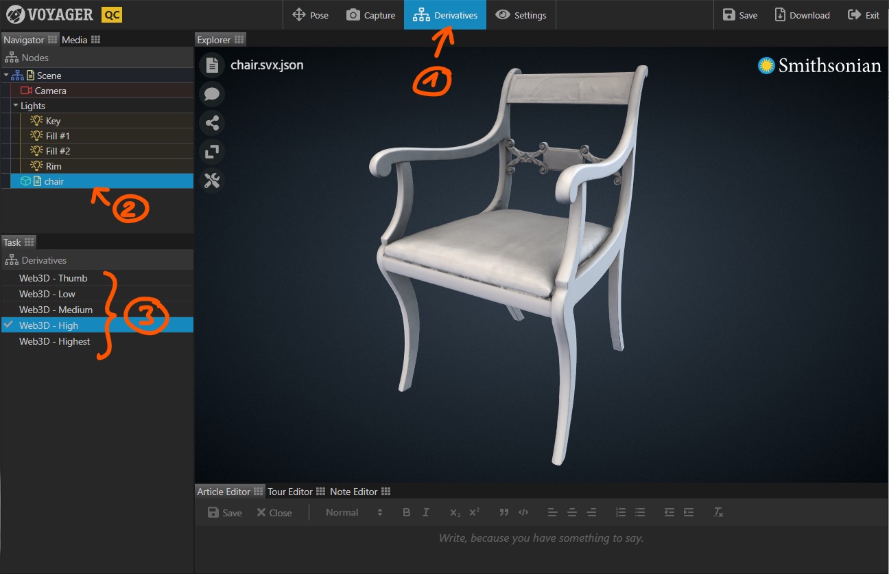
Task: Select the Fill #1 light node
Action: [x=58, y=136]
